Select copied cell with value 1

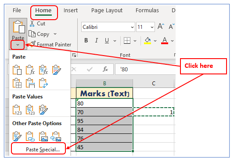click(x=154, y=112)
